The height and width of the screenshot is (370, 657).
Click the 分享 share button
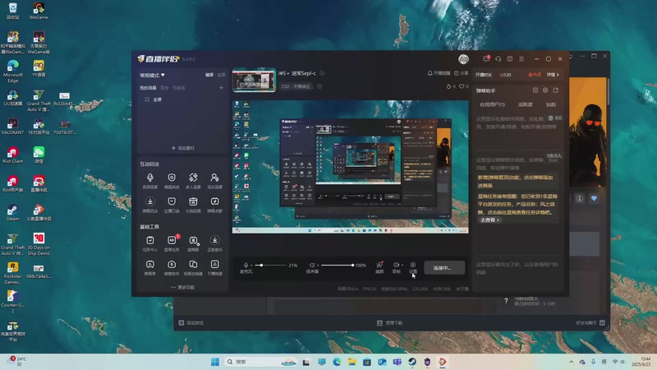[462, 73]
